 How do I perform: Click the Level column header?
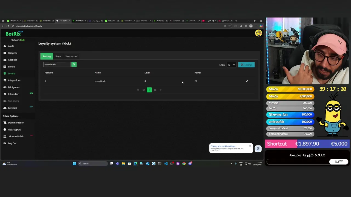147,73
